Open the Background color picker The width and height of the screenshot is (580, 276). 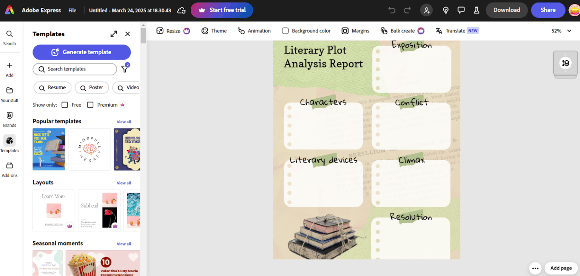pos(306,31)
